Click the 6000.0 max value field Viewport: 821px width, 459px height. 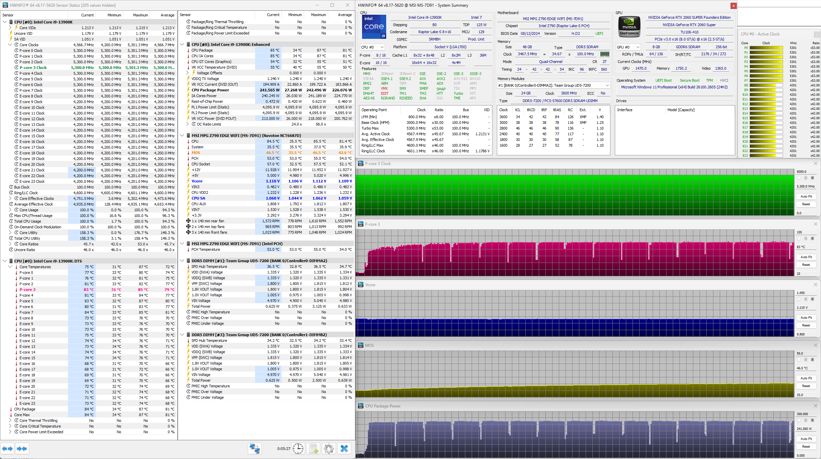pos(806,171)
